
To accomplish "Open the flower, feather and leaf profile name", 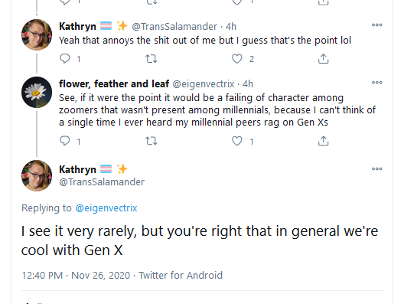I will click(114, 83).
